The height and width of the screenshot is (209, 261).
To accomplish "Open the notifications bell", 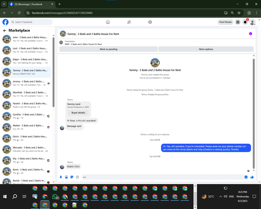I will click(x=245, y=22).
